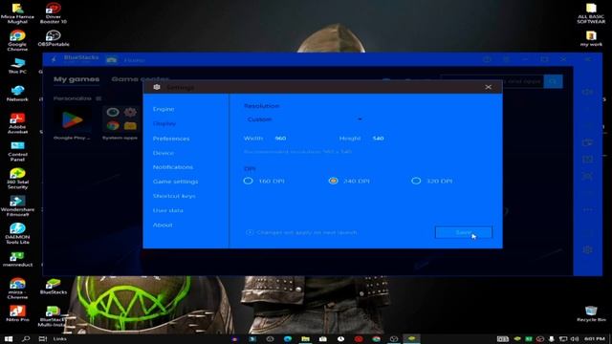Open the Windows Start menu
Image resolution: width=612 pixels, height=344 pixels.
(x=9, y=338)
